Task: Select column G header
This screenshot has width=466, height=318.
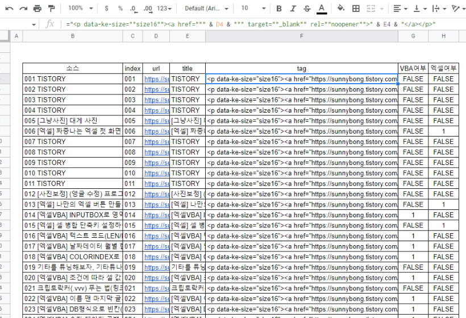Action: (413, 36)
